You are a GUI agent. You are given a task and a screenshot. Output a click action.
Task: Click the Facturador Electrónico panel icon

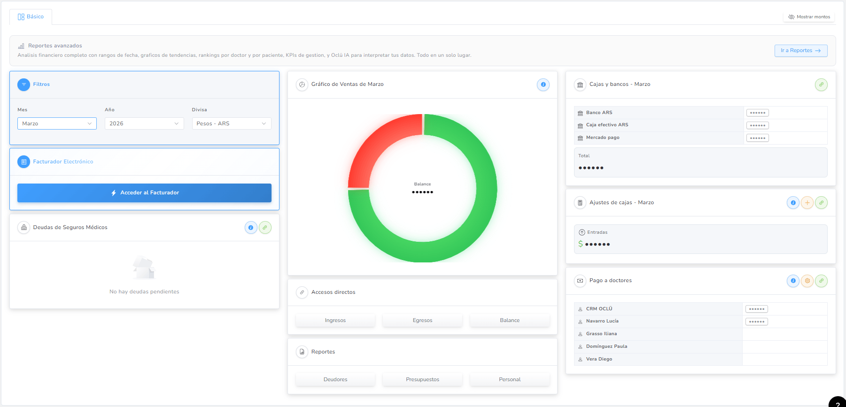pyautogui.click(x=23, y=161)
